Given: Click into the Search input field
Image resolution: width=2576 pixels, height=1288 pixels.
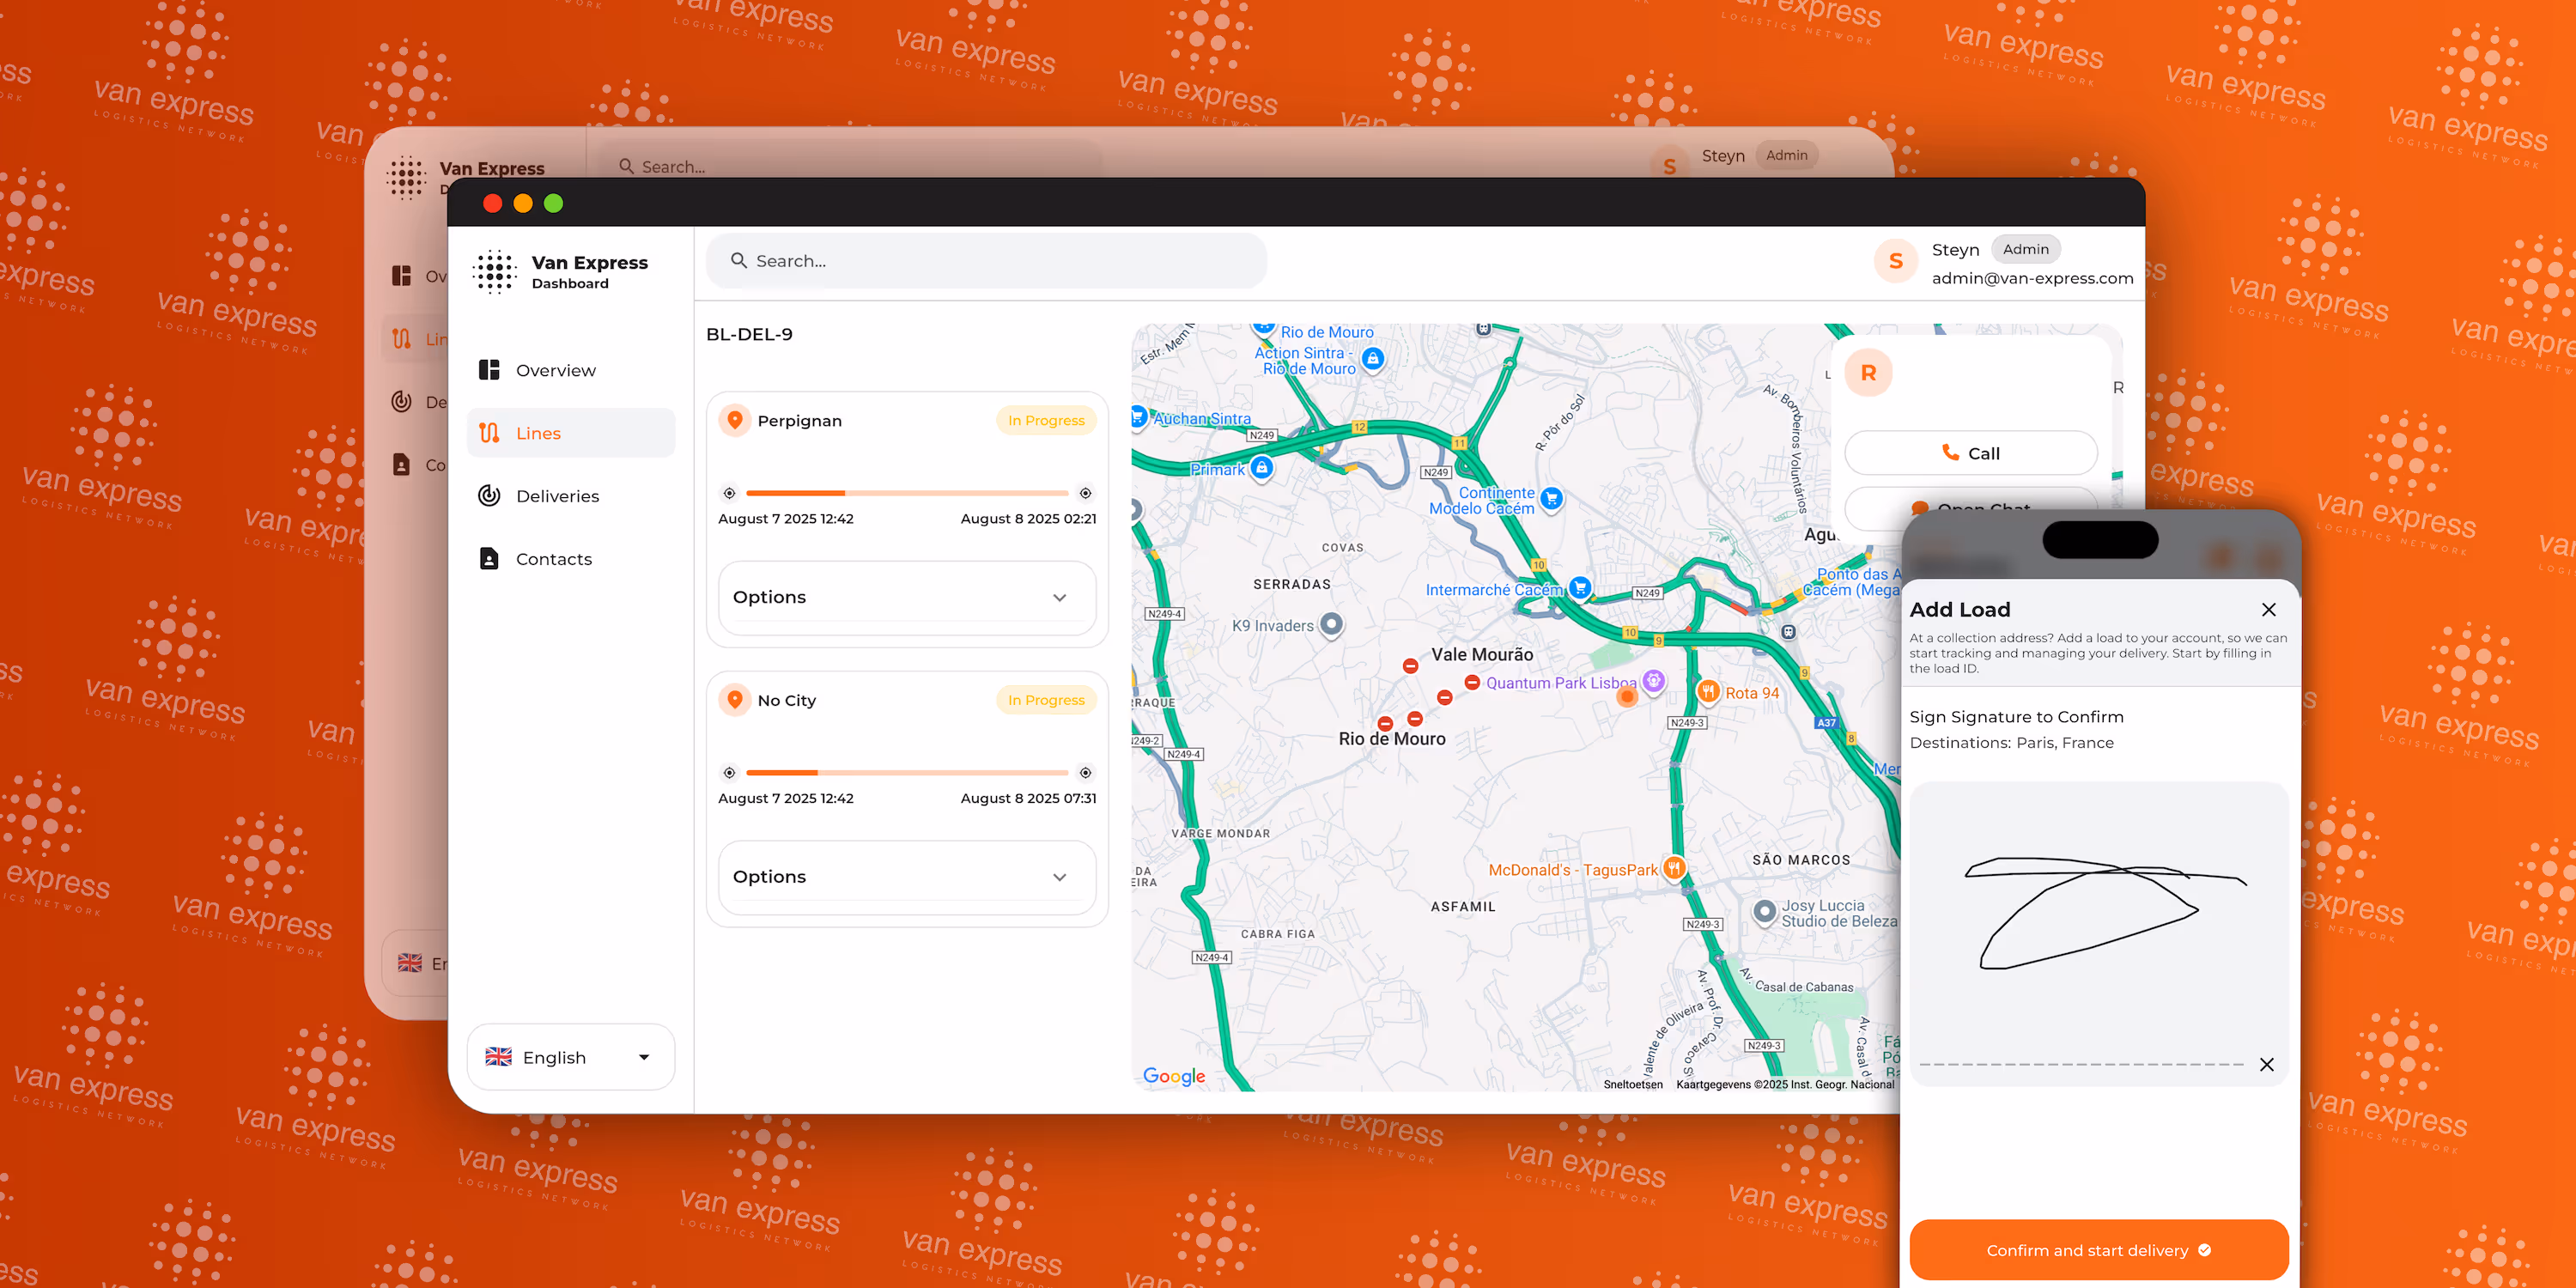Looking at the screenshot, I should click(1000, 261).
